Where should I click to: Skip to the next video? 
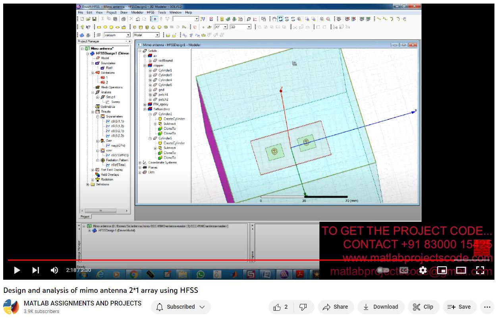point(36,270)
